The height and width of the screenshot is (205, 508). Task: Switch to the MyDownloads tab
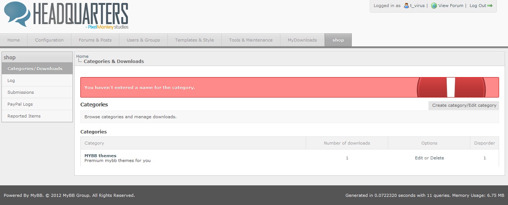302,40
